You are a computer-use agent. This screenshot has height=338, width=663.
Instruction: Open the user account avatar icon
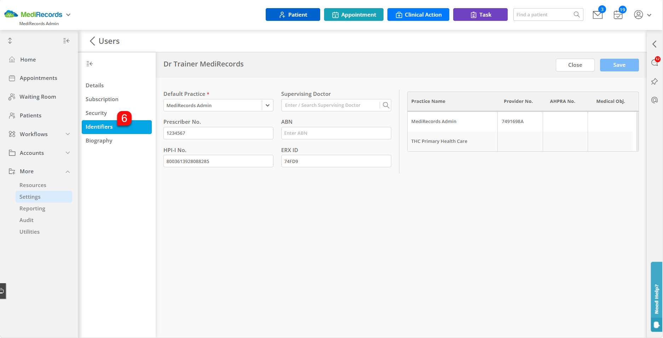(x=638, y=14)
